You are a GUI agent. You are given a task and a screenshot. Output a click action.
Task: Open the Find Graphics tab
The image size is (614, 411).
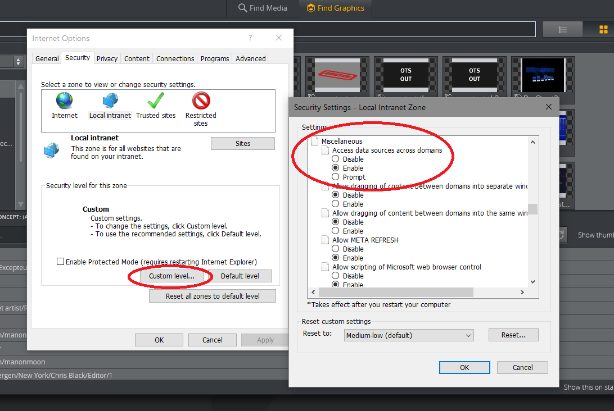(x=335, y=8)
